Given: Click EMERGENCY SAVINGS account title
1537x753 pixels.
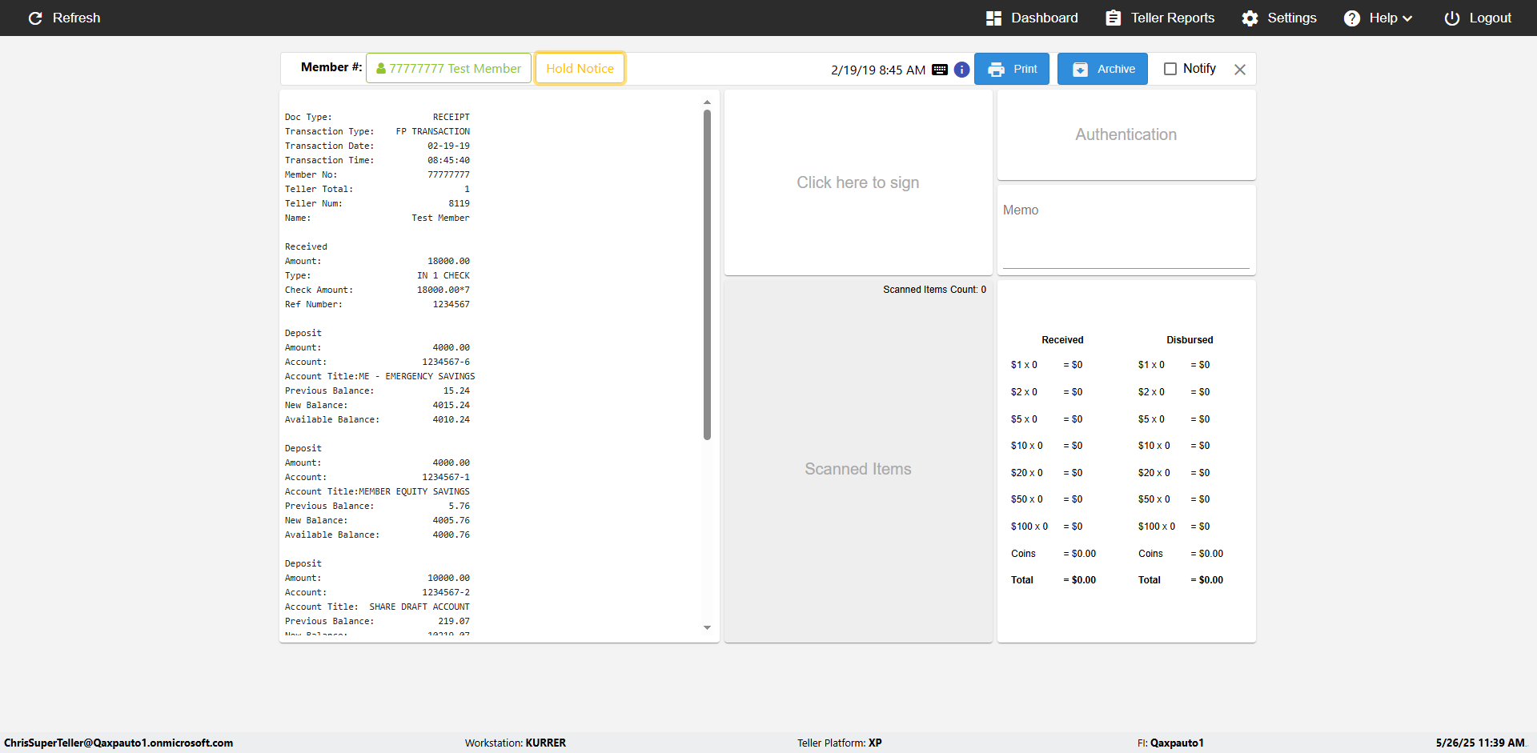Looking at the screenshot, I should 430,376.
